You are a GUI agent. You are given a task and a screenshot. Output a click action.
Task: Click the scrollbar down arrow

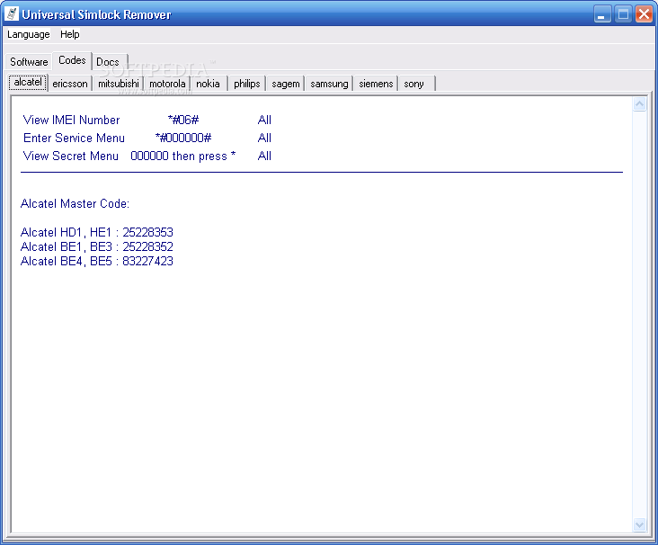[x=639, y=524]
